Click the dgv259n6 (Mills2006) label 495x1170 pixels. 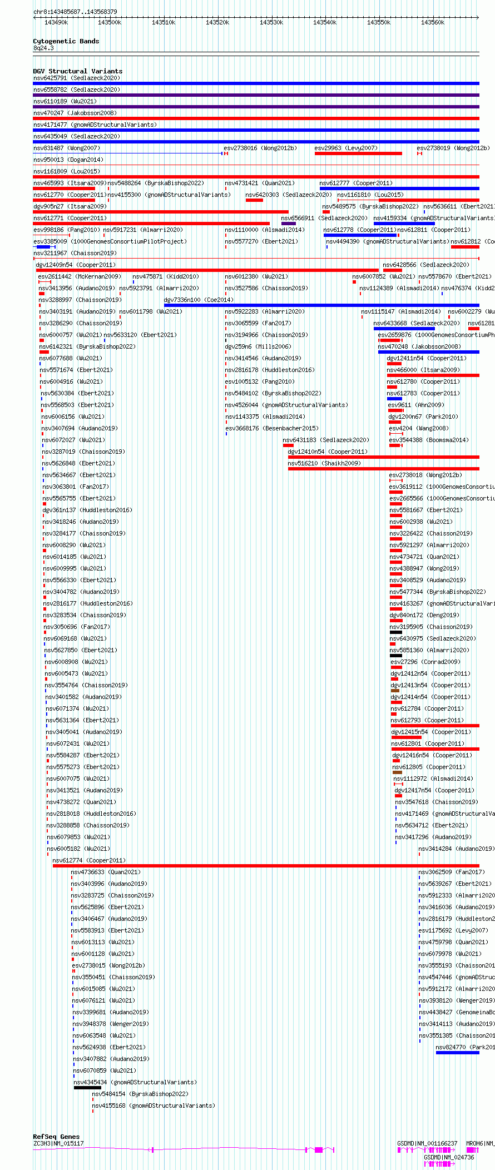[258, 346]
